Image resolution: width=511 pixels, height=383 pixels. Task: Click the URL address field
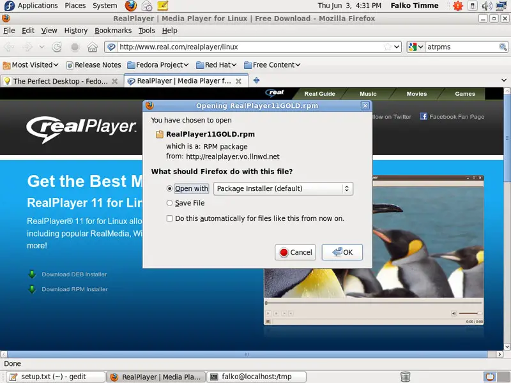pos(251,47)
